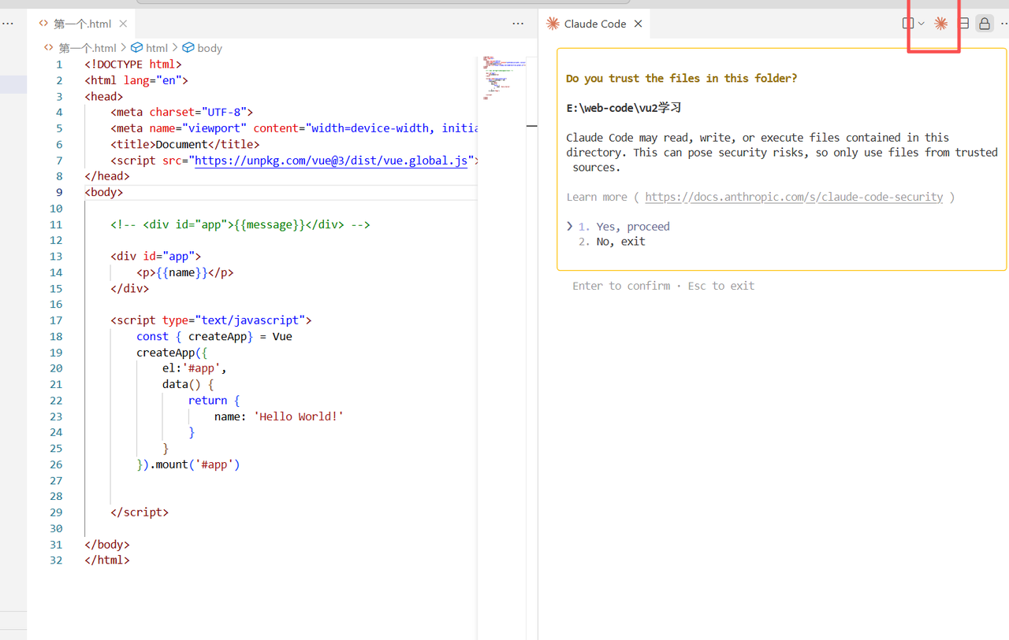Close the 第一个.html tab

coord(123,24)
